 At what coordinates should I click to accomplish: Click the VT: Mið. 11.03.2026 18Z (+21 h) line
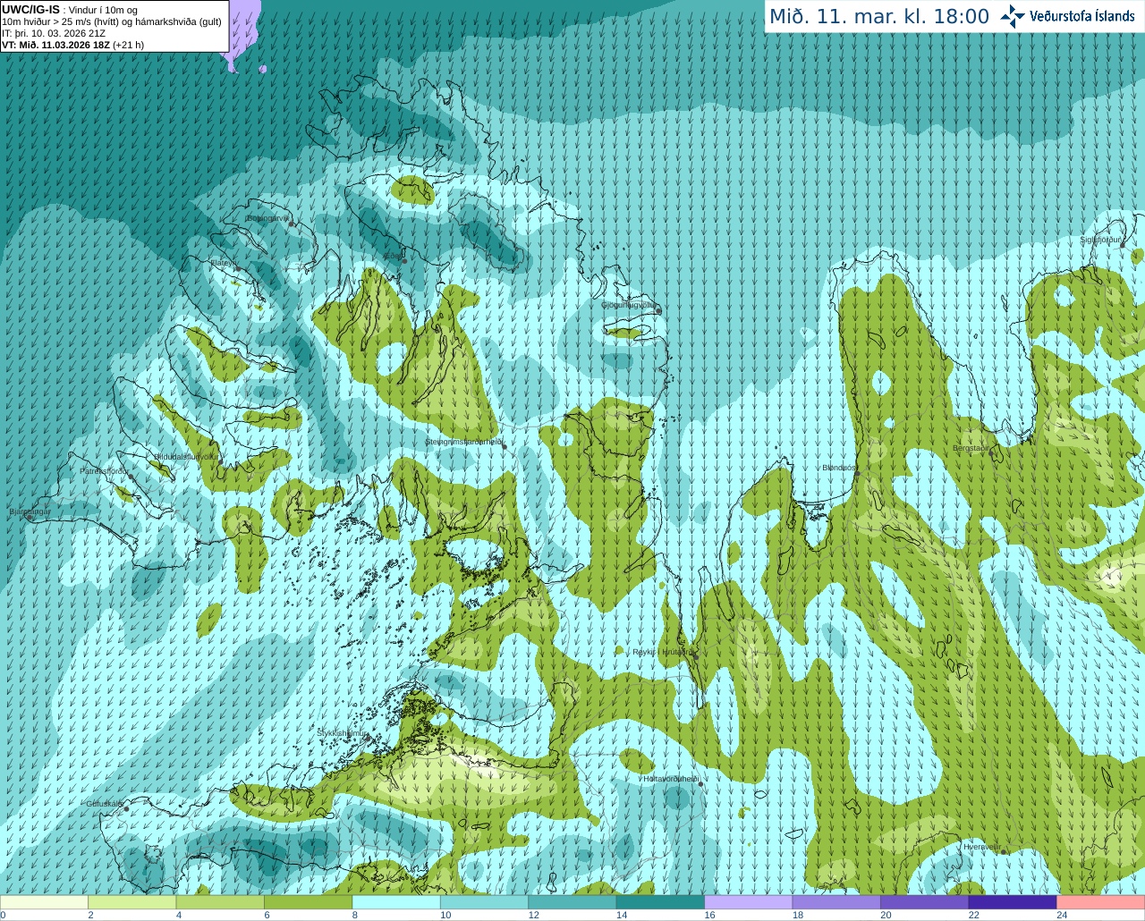[x=73, y=45]
